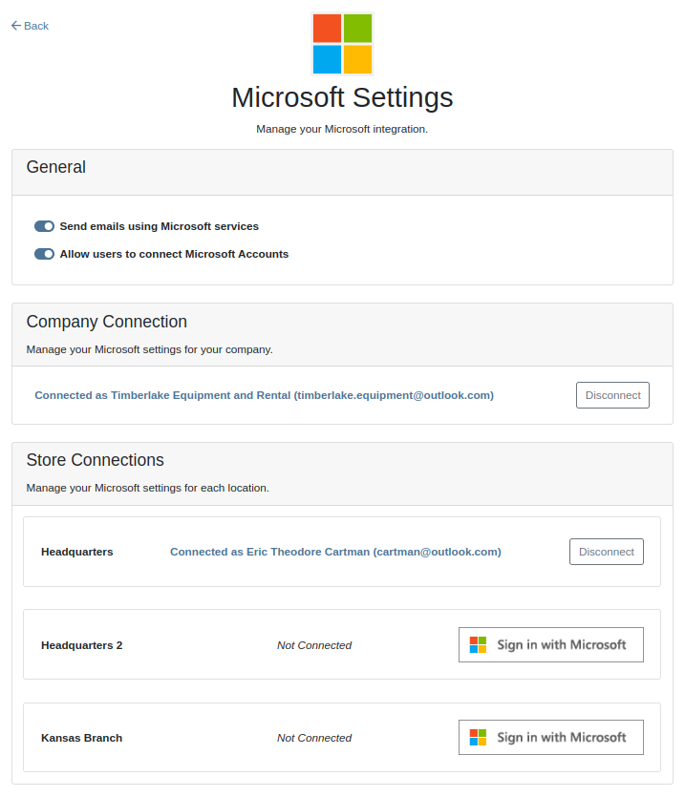Click the large Microsoft logo at top
Viewport: 685px width, 797px height.
pos(342,44)
